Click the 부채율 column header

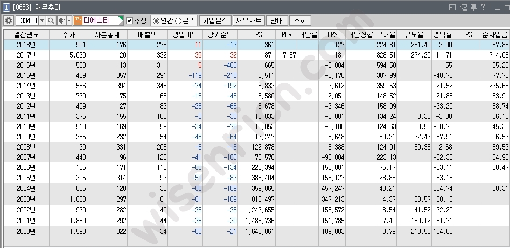point(386,34)
